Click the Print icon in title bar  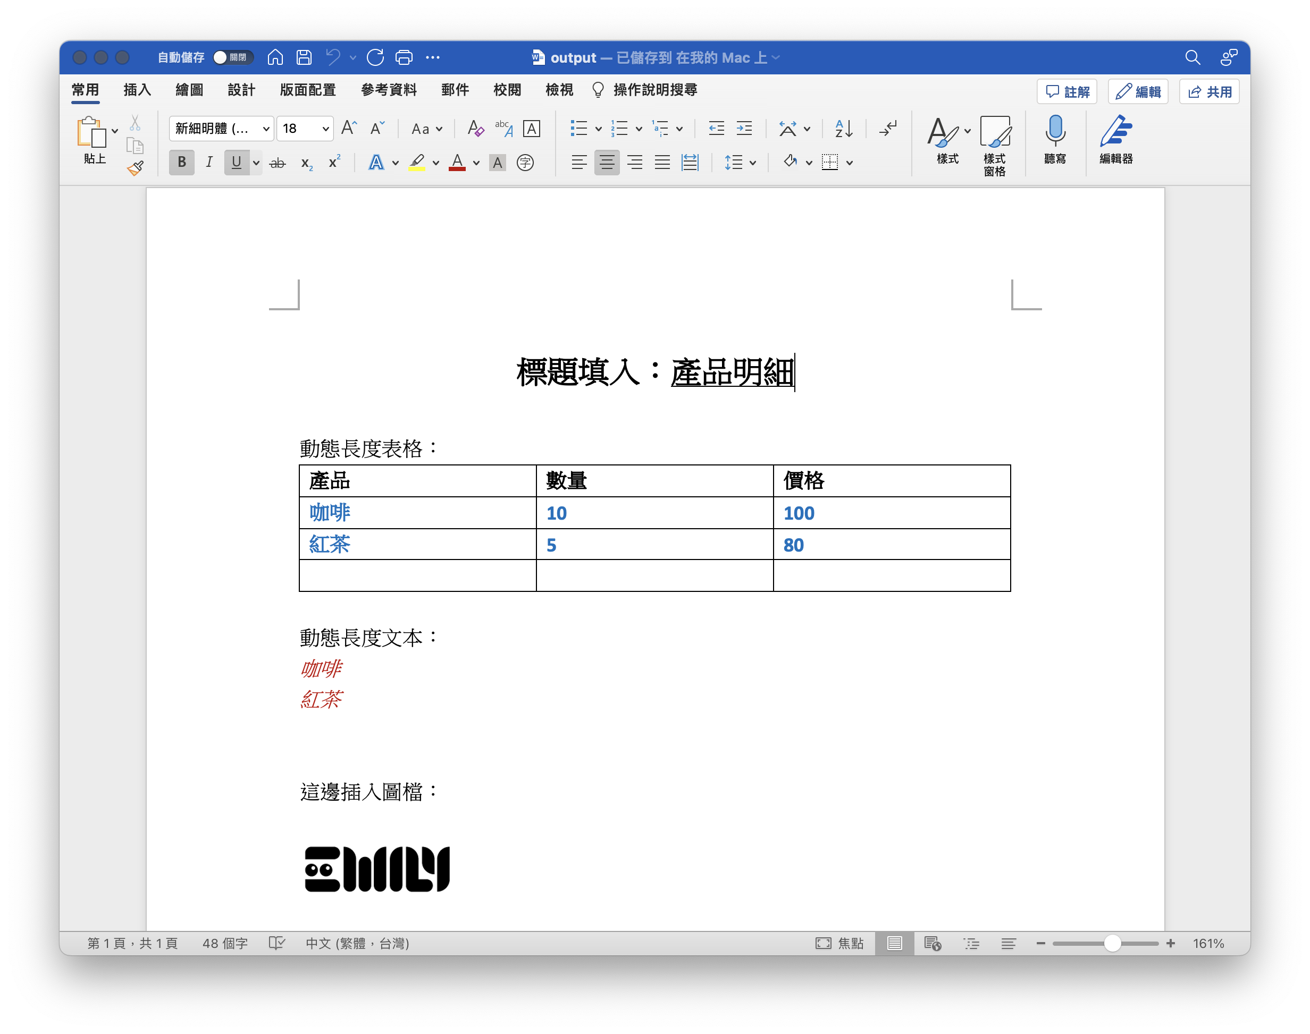pyautogui.click(x=404, y=57)
